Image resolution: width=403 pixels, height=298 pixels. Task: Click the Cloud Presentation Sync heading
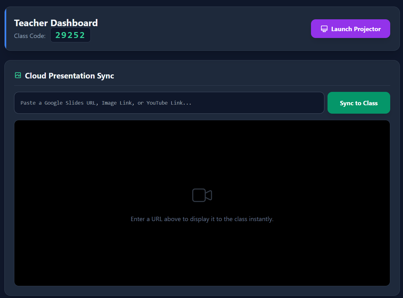[x=69, y=76]
